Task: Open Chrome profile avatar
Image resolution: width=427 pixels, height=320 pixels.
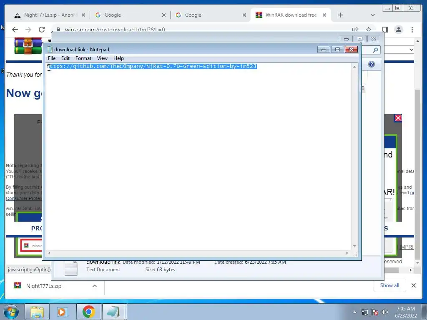Action: (x=399, y=30)
